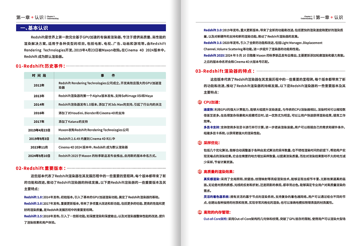Click the Redshift 3.5 version label
The width and height of the screenshot is (362, 246).
pos(213,43)
